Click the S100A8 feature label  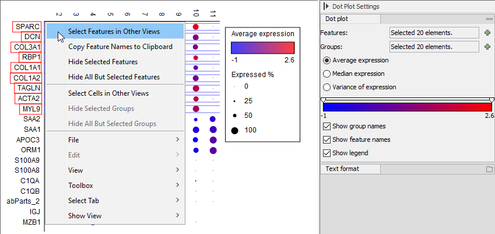click(x=27, y=170)
